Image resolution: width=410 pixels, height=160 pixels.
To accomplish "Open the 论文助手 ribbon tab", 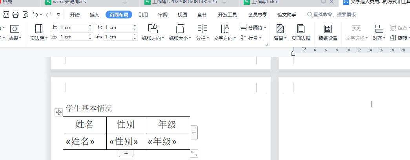I will 287,15.
